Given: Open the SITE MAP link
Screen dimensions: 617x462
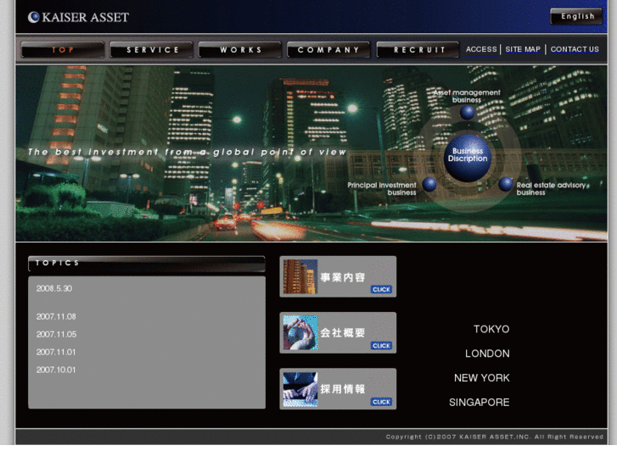Looking at the screenshot, I should tap(523, 49).
